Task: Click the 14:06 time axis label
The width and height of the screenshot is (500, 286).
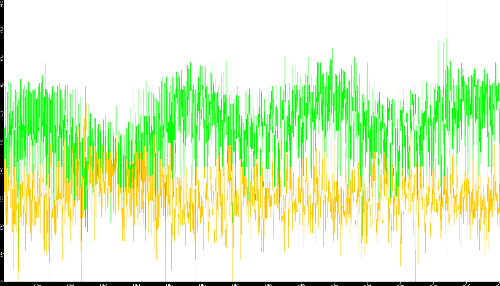Action: [202, 285]
